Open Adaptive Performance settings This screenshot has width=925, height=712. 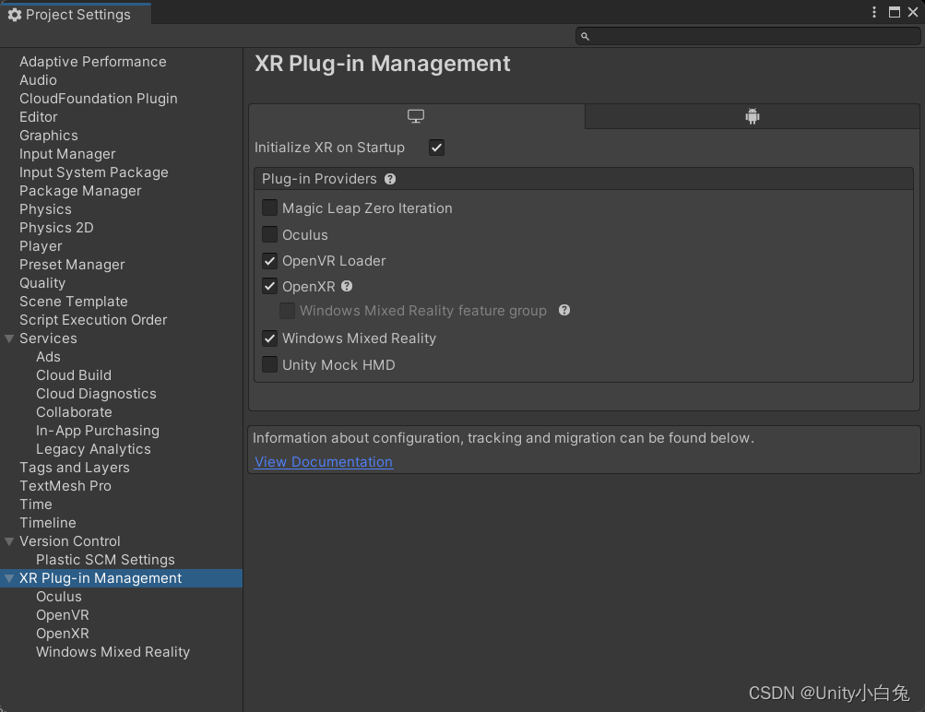[92, 62]
